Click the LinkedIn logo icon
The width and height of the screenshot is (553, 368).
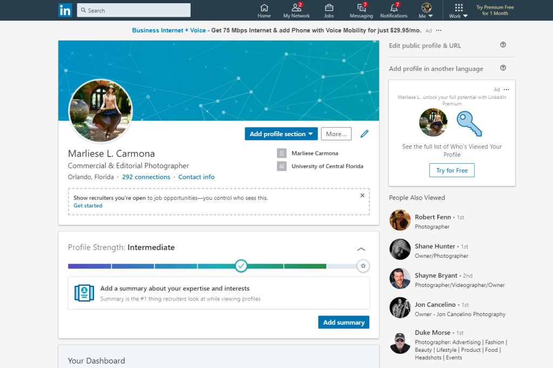tap(65, 10)
